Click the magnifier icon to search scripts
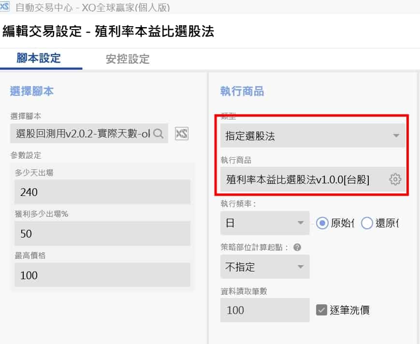The image size is (420, 344). pyautogui.click(x=158, y=133)
